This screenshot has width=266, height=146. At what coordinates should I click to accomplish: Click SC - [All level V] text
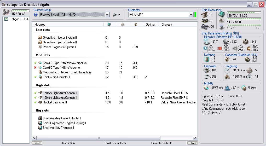point(212,113)
